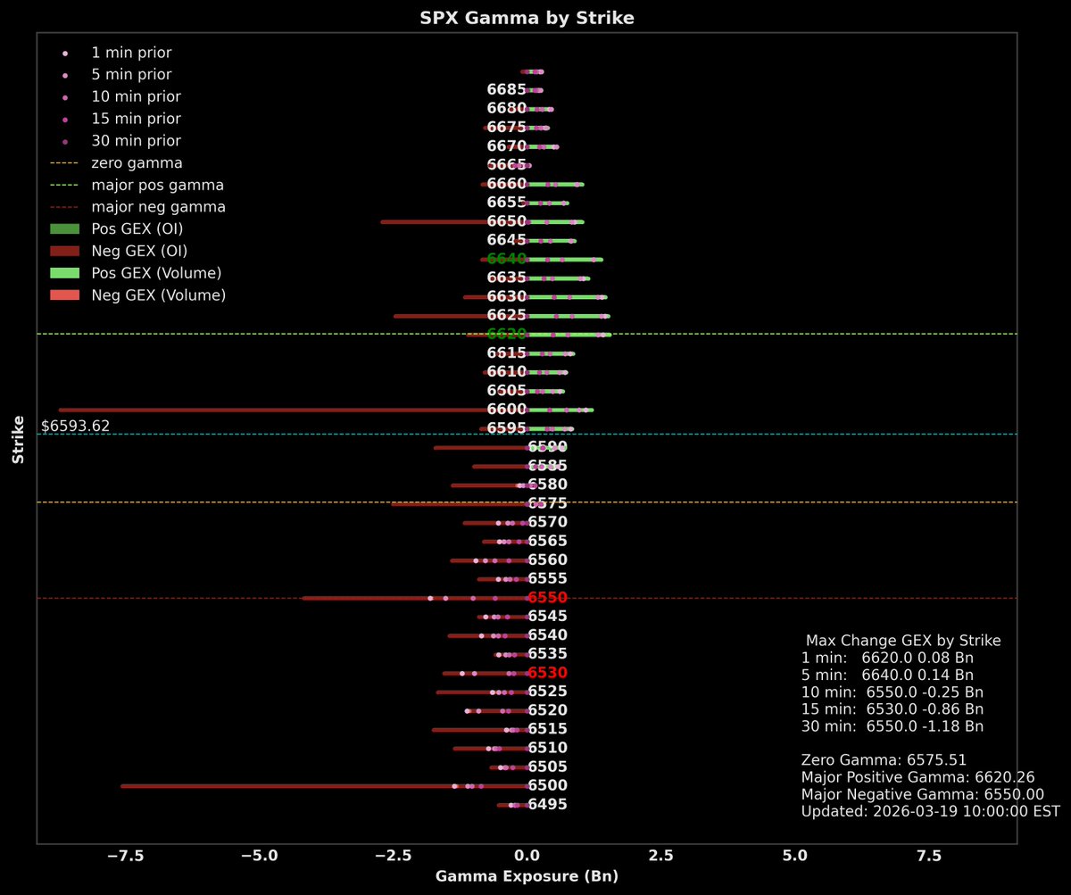
Task: Click the 'major pos gamma' legend label
Action: point(157,186)
